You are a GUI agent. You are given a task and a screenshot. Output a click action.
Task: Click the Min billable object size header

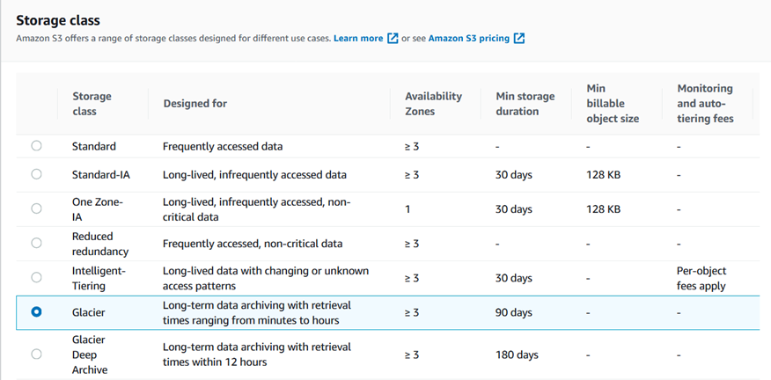(x=613, y=104)
